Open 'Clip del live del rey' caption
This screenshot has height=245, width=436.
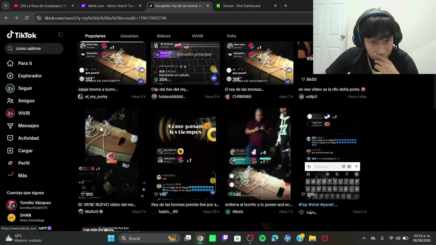tap(170, 89)
